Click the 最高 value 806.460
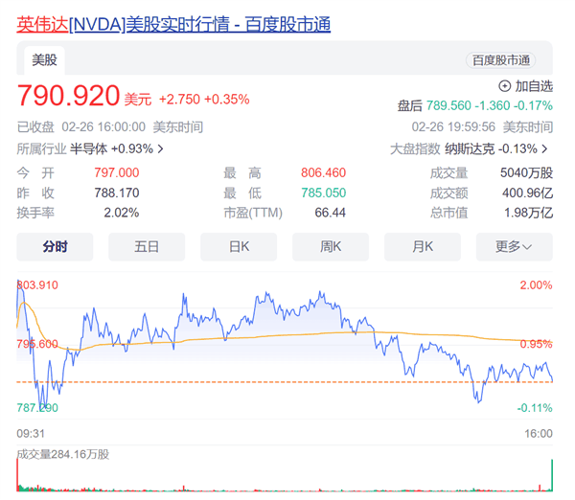Image resolution: width=575 pixels, height=500 pixels. click(324, 172)
